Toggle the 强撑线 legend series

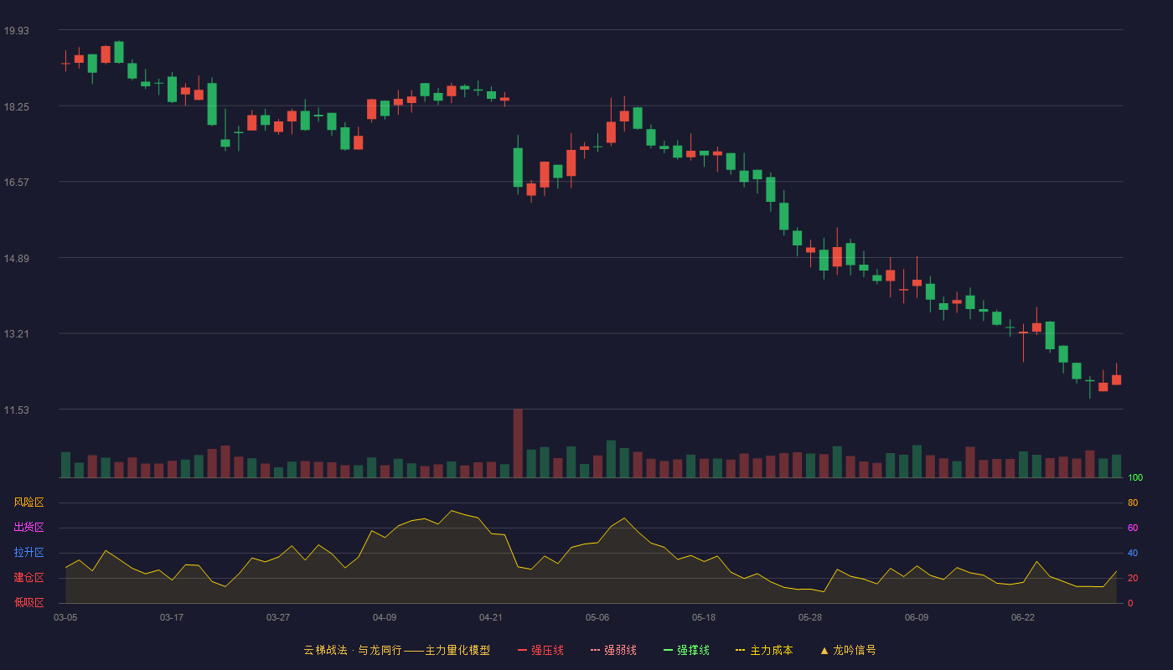(x=686, y=650)
